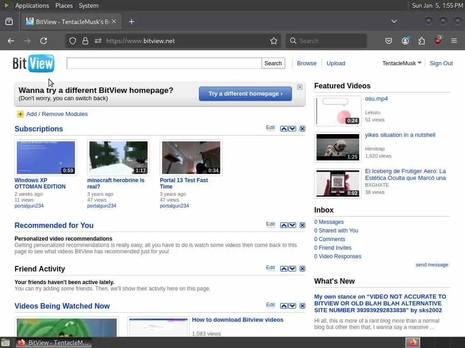Click Try a different homepage button
The image size is (465, 348).
click(x=245, y=94)
